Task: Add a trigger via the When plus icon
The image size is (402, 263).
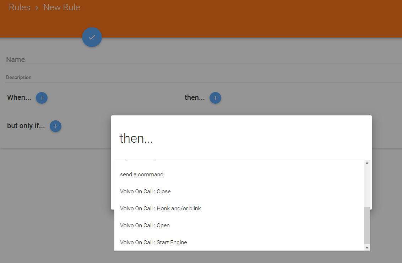Action: click(x=42, y=98)
